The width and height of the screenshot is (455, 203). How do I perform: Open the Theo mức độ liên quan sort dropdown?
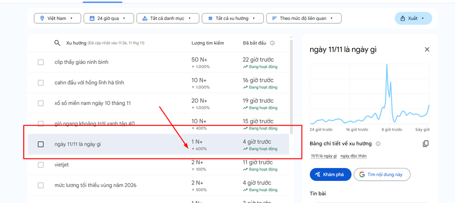pyautogui.click(x=303, y=18)
